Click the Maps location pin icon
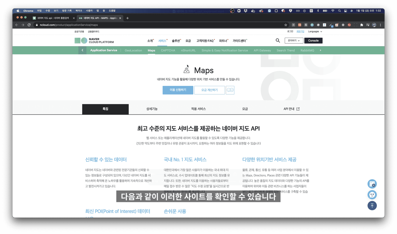Viewport: 397px width, 234px height. (x=186, y=70)
